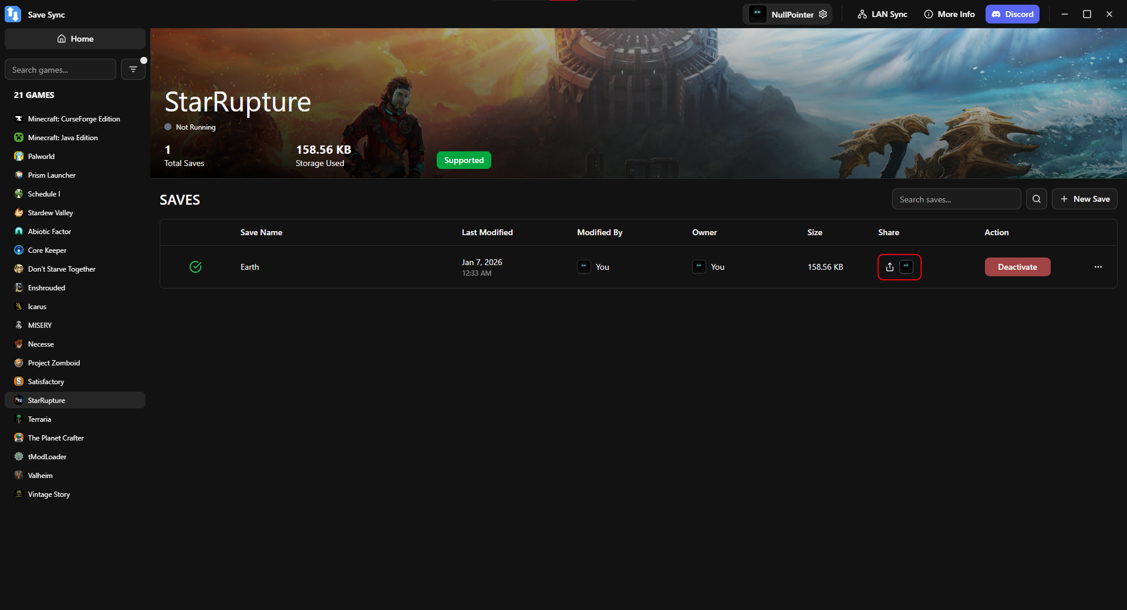
Task: Click the Last Modified column header
Action: 487,232
